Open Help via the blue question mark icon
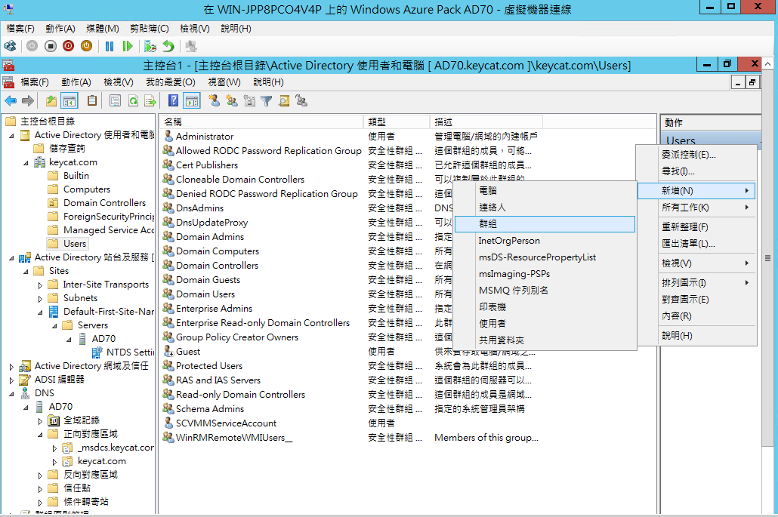 point(173,101)
